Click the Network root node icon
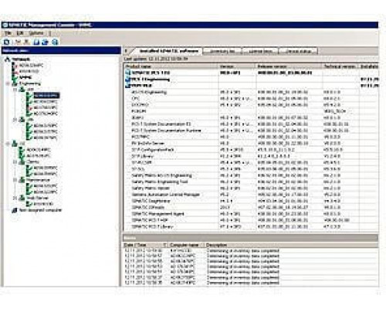Viewport: 386px width, 309px height. 8,59
